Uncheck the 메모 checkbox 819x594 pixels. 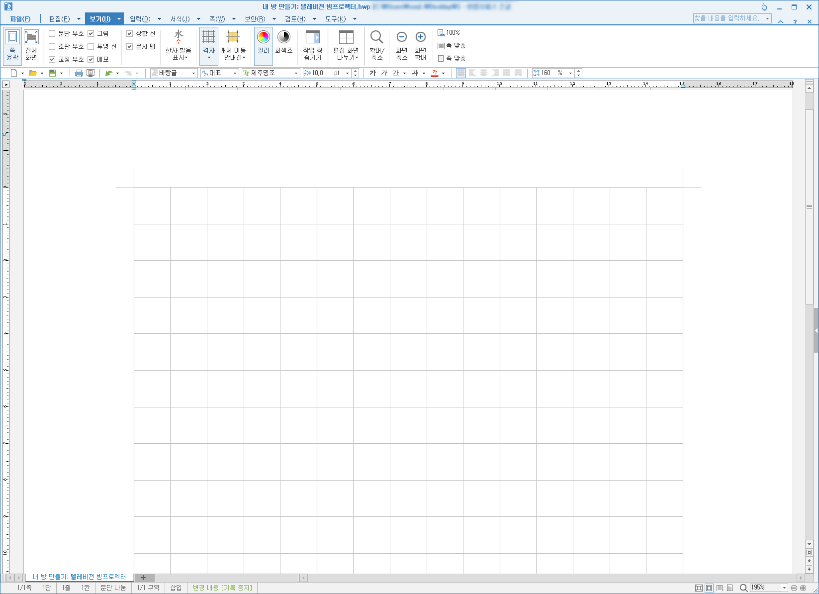click(91, 59)
